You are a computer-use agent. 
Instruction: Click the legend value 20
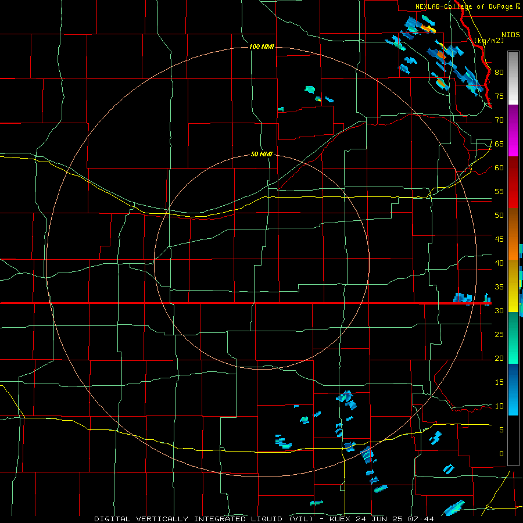[499, 358]
